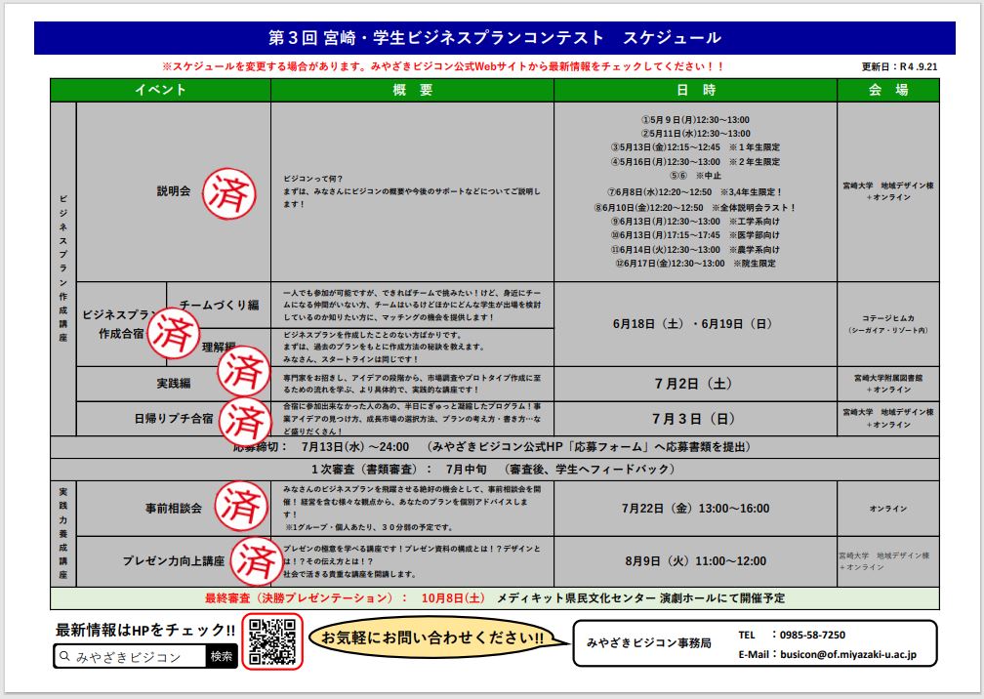Screen dimensions: 984x699
Task: Click the ⑪6月14日(火) 農学系向け line
Action: click(695, 250)
